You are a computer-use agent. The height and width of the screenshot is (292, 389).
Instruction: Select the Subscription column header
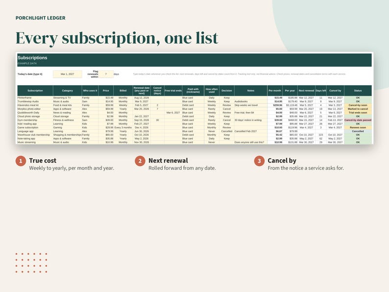[35, 91]
